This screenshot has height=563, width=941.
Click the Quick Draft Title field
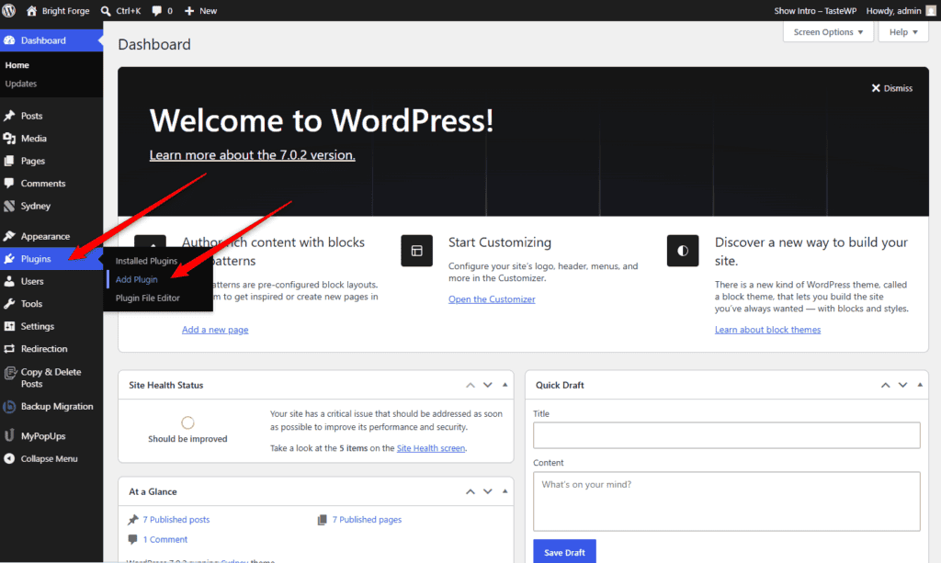(x=727, y=435)
